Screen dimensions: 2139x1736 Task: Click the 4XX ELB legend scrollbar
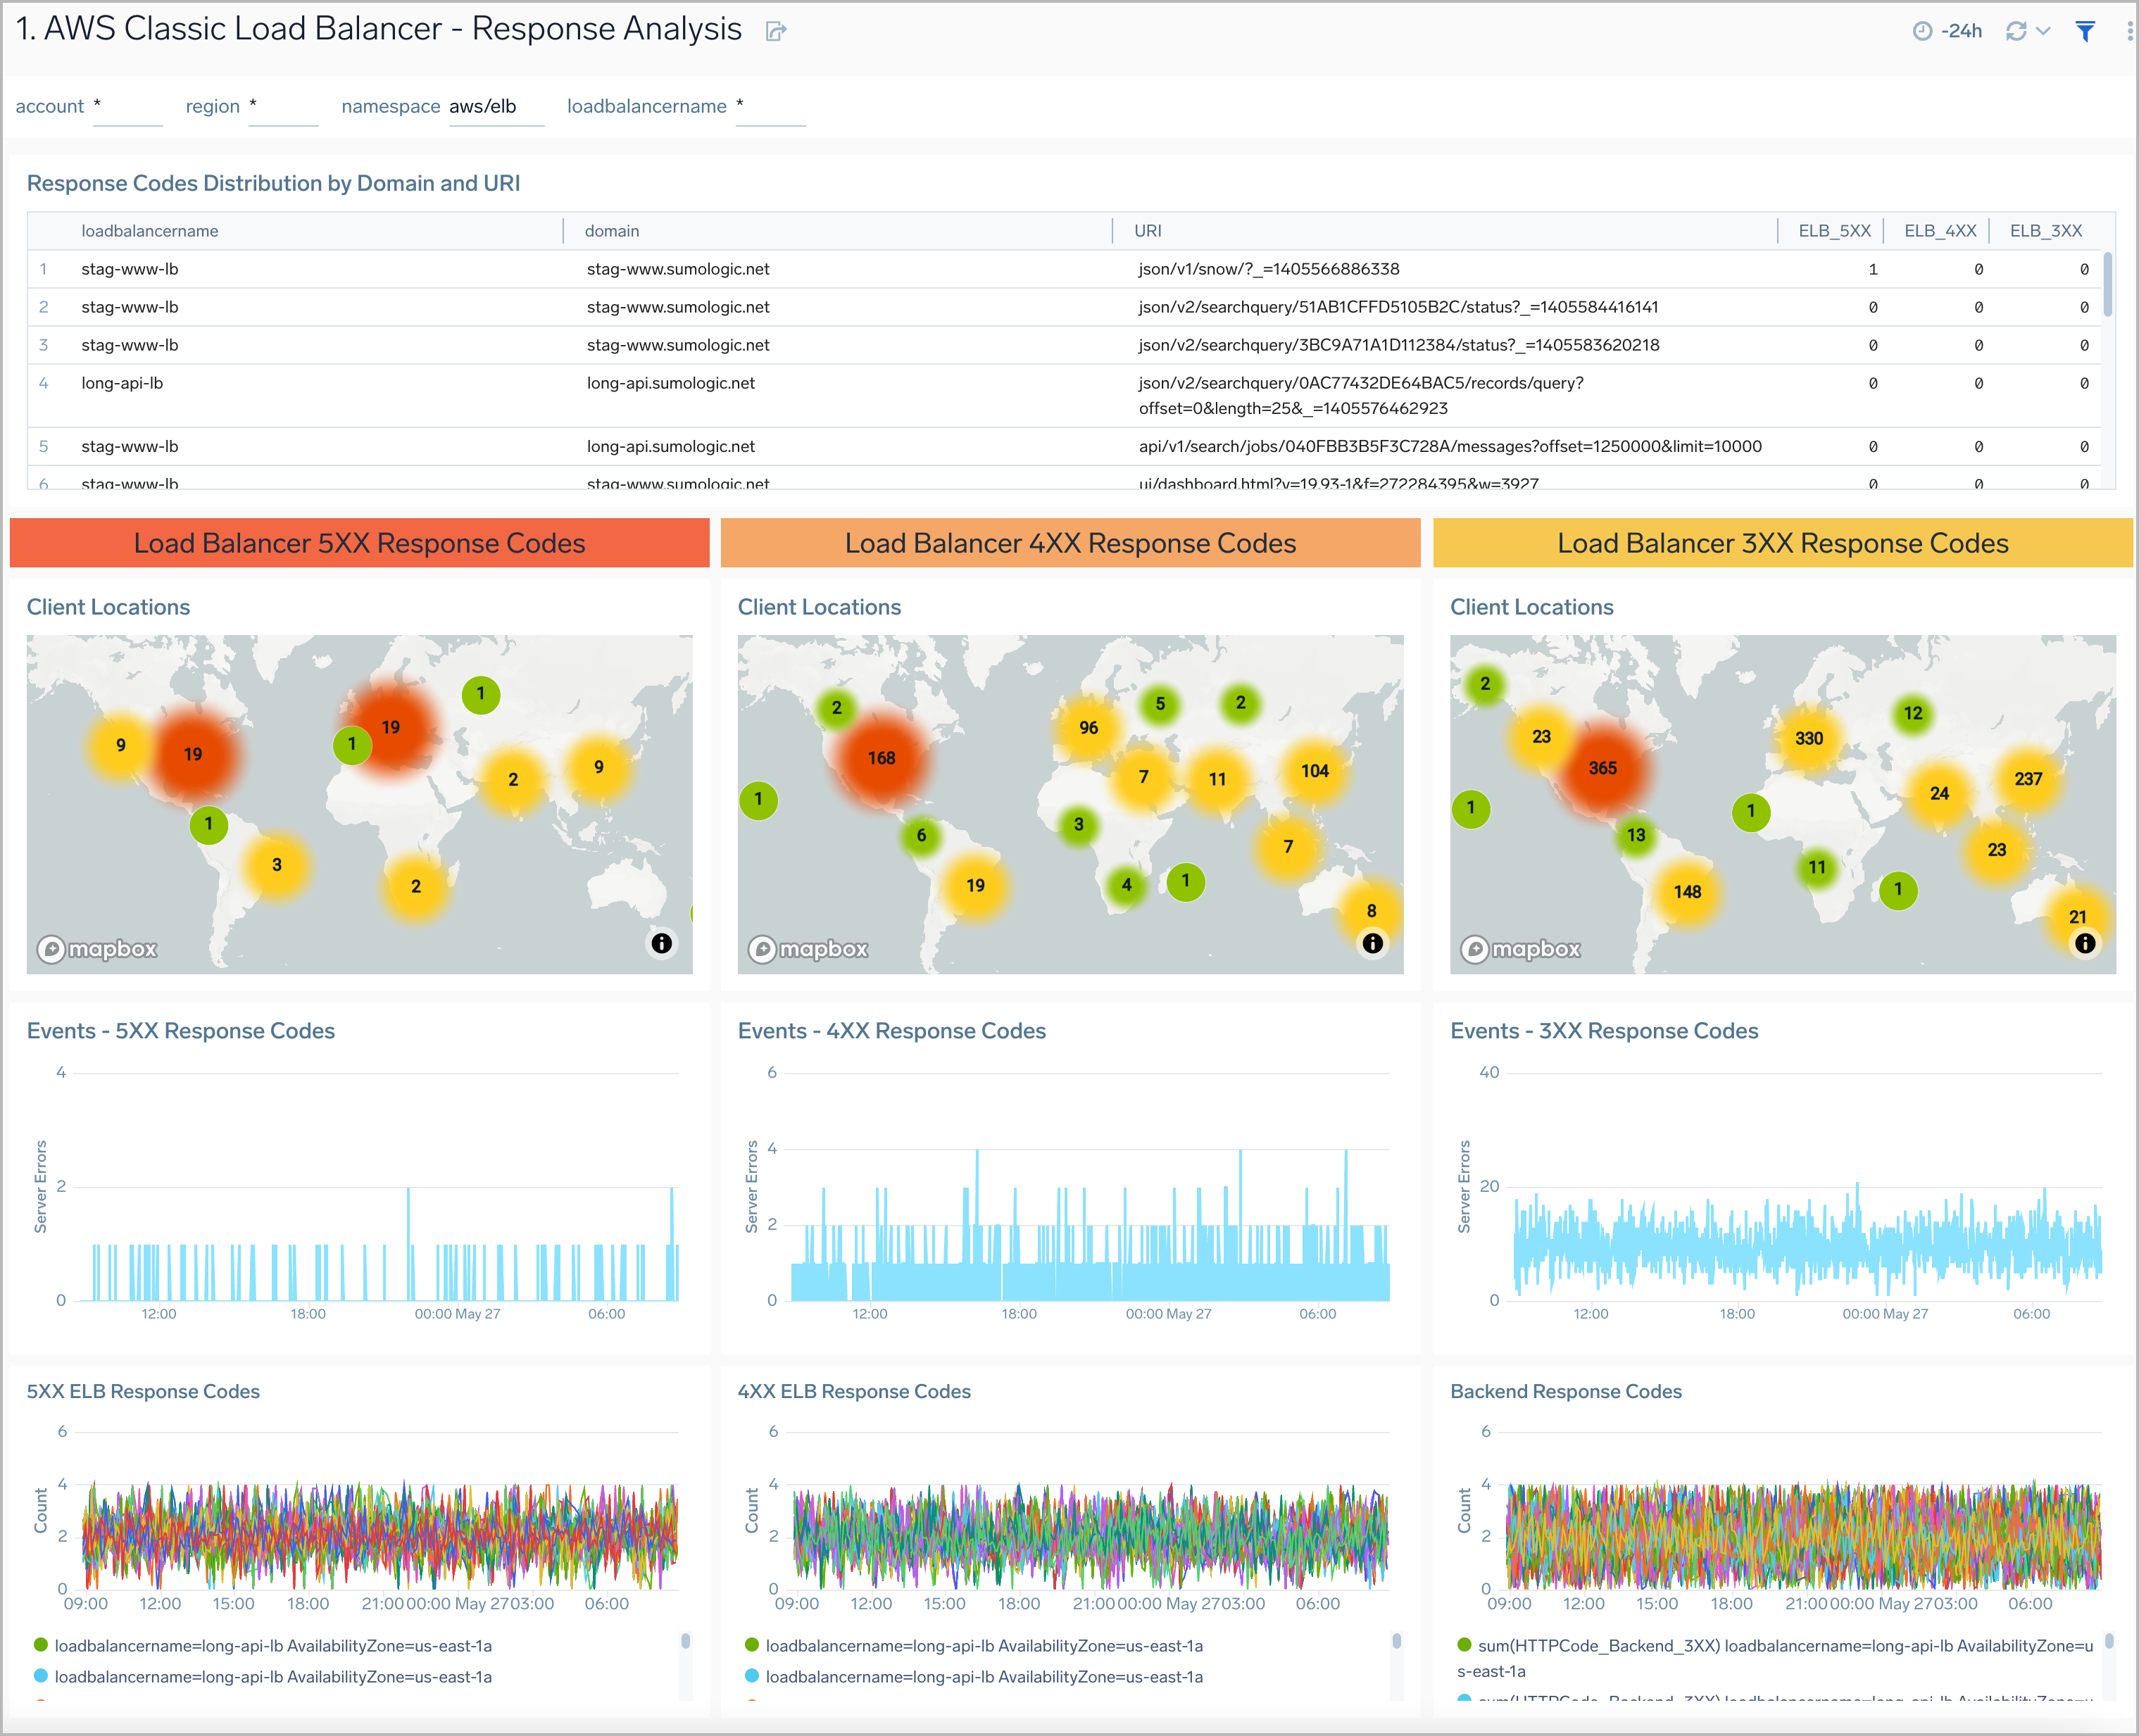[1397, 1641]
